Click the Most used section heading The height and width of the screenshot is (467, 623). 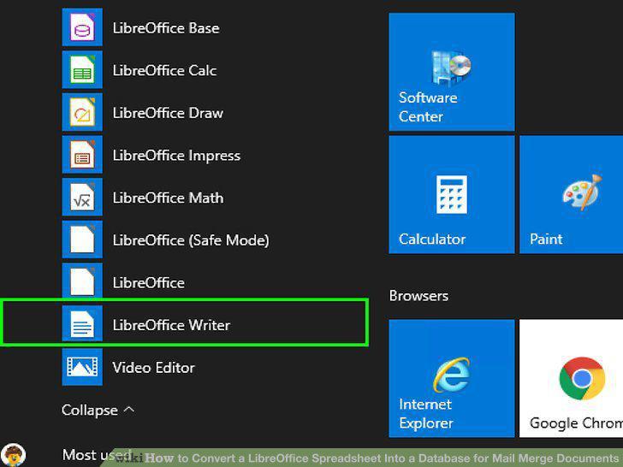click(98, 454)
